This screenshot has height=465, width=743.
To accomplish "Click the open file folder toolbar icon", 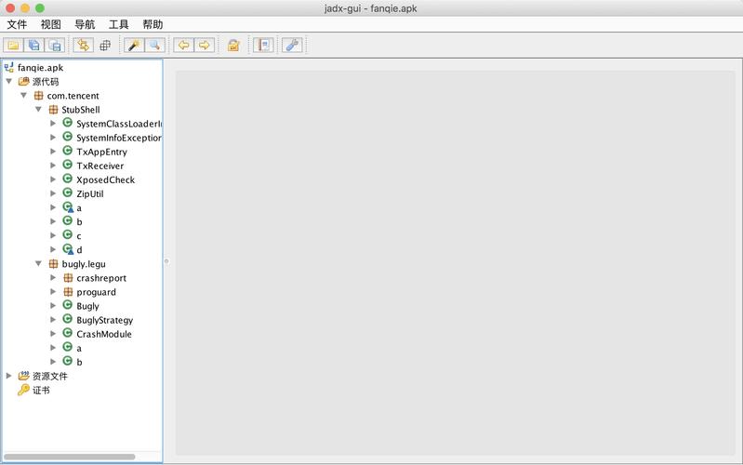I will click(x=13, y=45).
